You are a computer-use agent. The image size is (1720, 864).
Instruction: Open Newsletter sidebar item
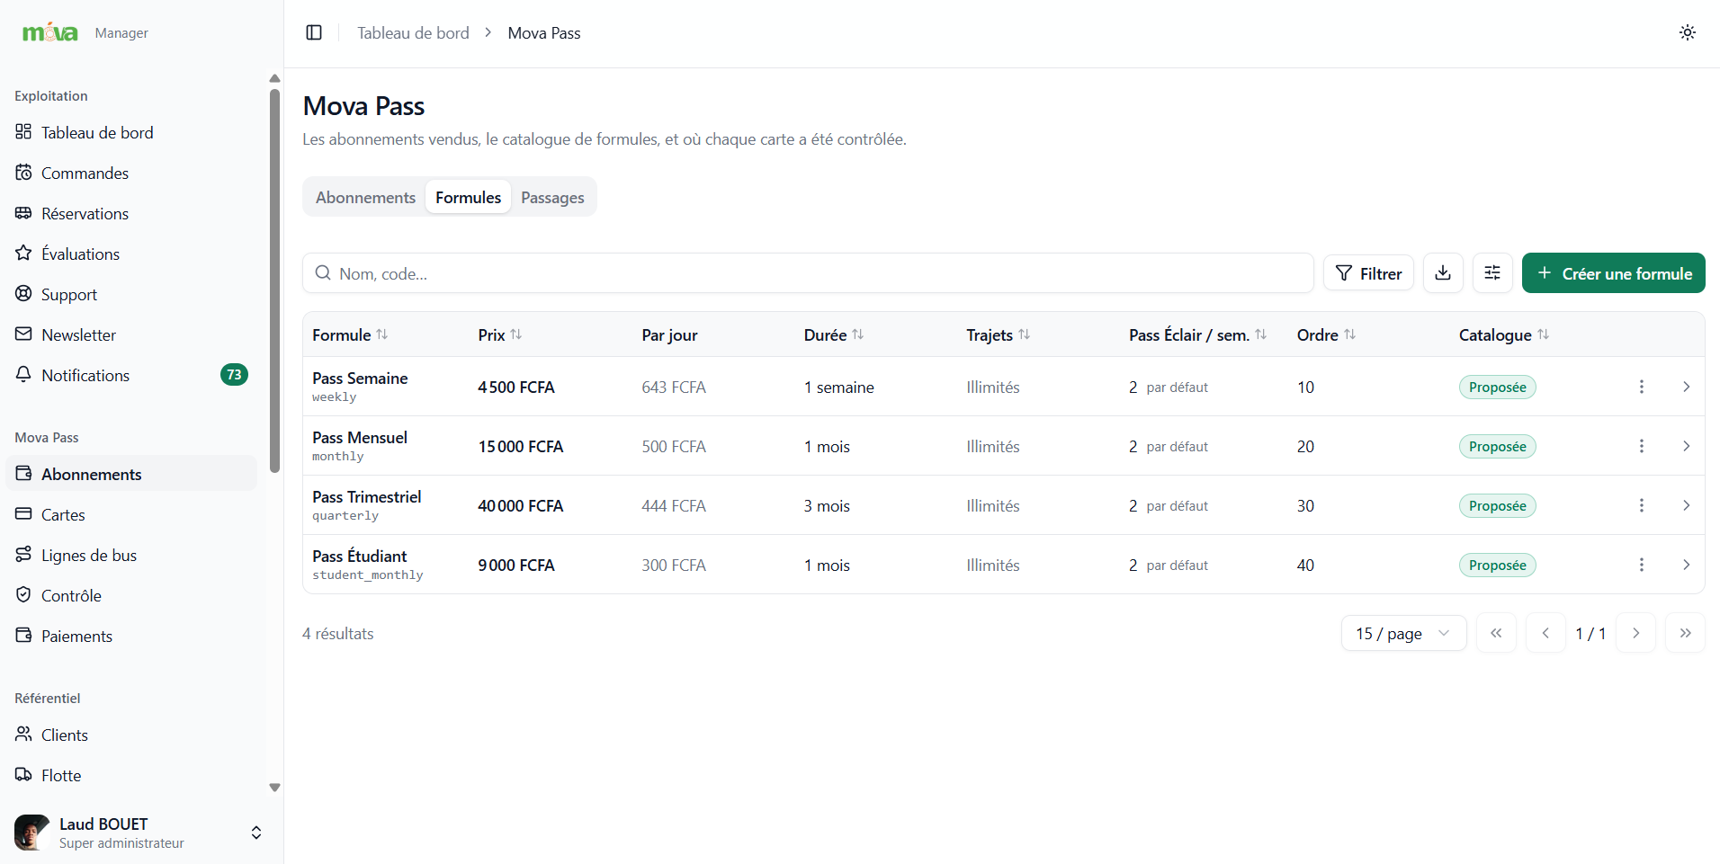tap(131, 334)
